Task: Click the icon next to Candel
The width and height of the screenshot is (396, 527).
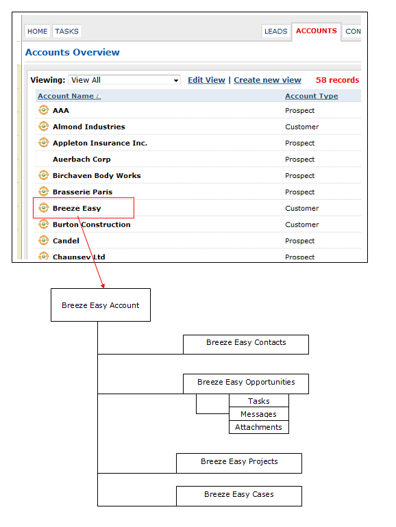Action: click(x=43, y=240)
